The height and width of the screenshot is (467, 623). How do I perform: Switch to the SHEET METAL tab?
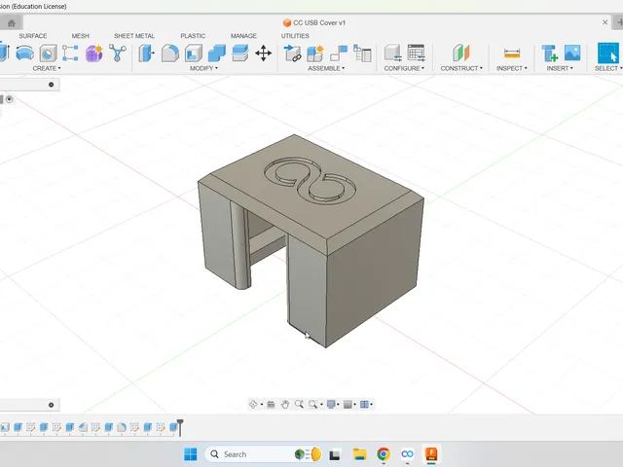tap(134, 36)
